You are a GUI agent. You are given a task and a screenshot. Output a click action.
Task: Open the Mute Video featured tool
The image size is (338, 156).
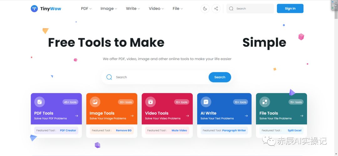tap(179, 130)
